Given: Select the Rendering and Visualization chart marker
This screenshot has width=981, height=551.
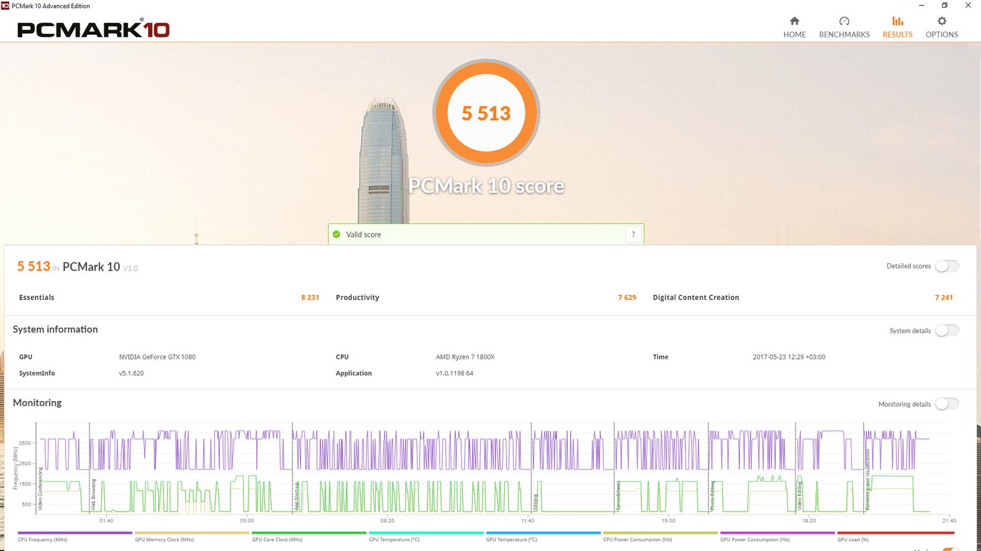Looking at the screenshot, I should pos(868,479).
